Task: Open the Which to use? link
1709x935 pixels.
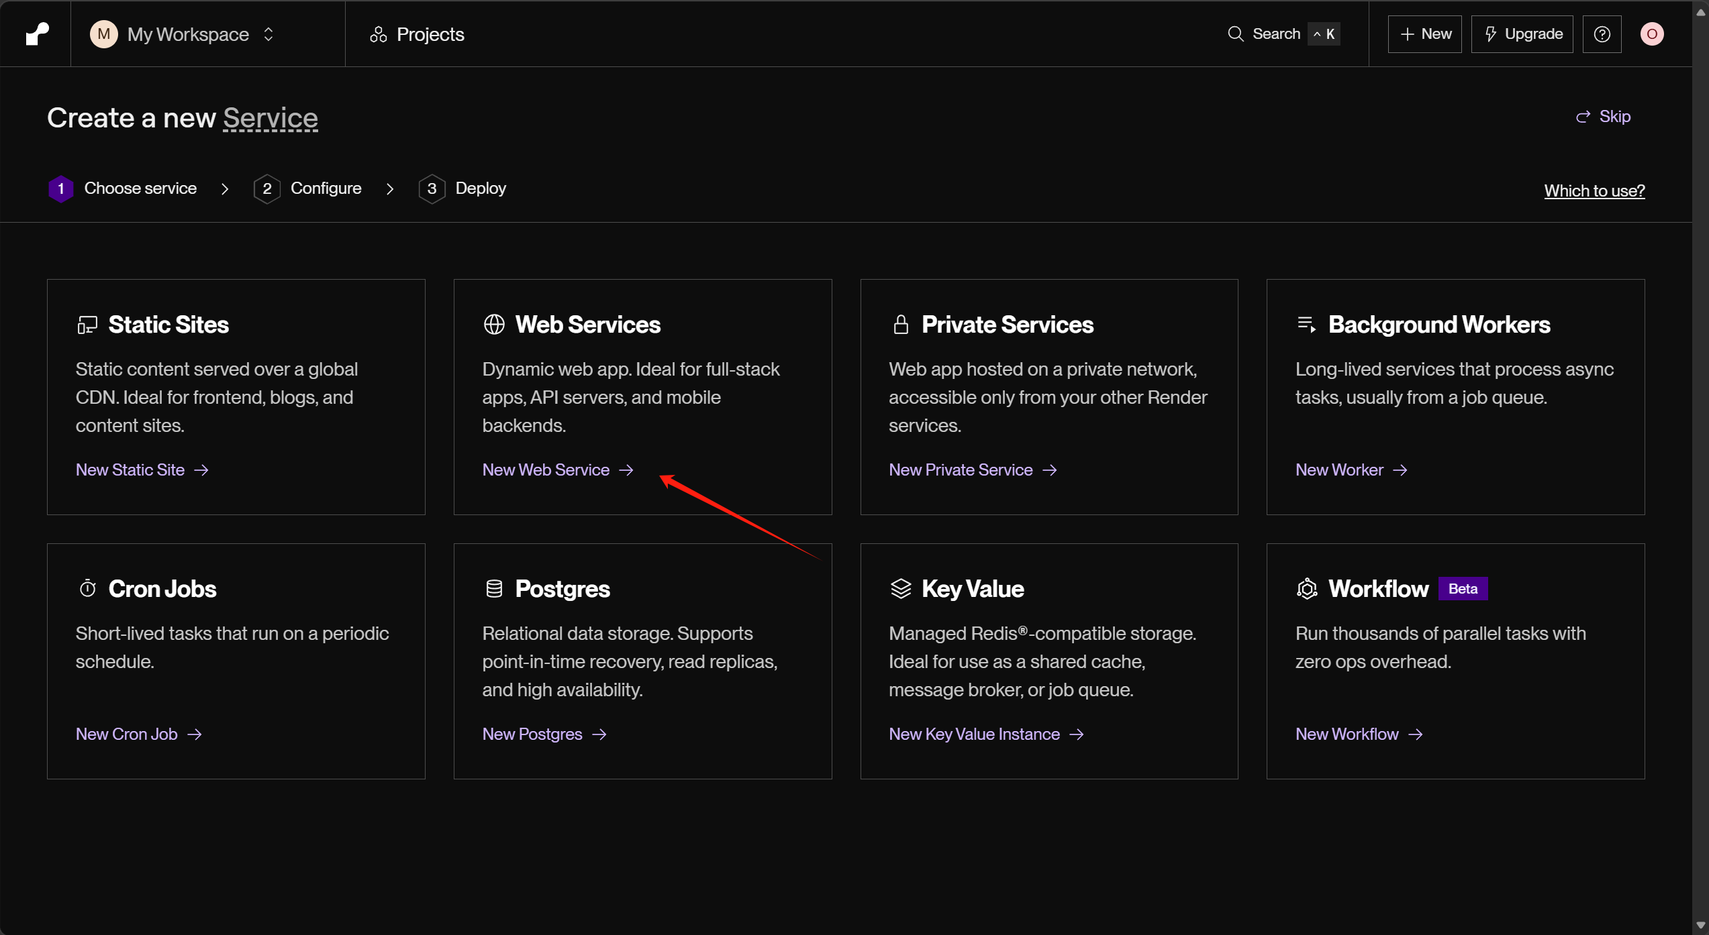Action: tap(1594, 191)
